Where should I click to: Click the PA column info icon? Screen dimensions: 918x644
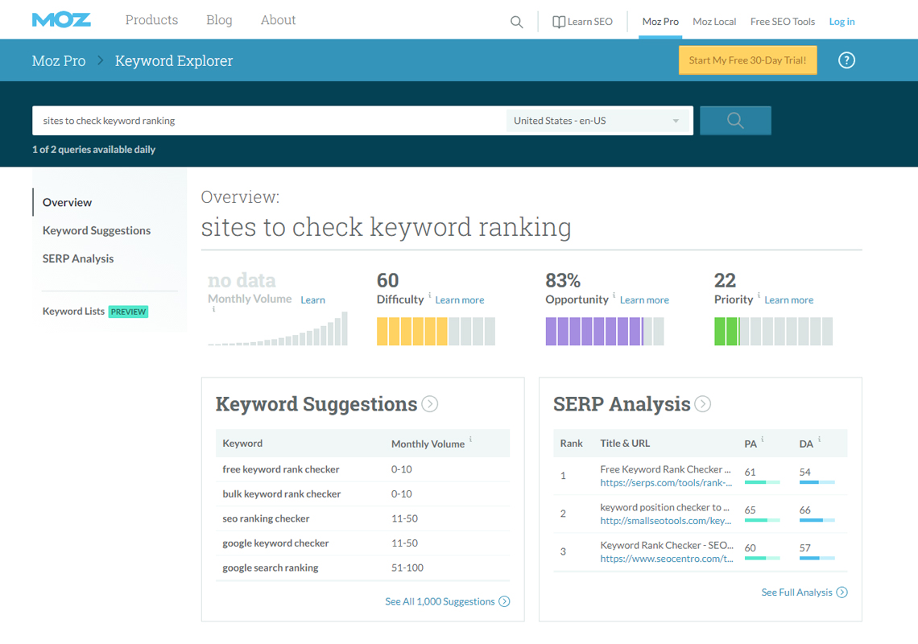pos(763,439)
